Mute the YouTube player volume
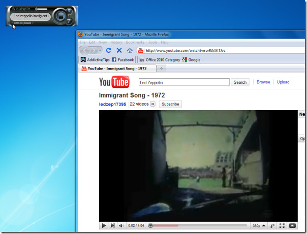Image resolution: width=307 pixels, height=234 pixels. (121, 225)
